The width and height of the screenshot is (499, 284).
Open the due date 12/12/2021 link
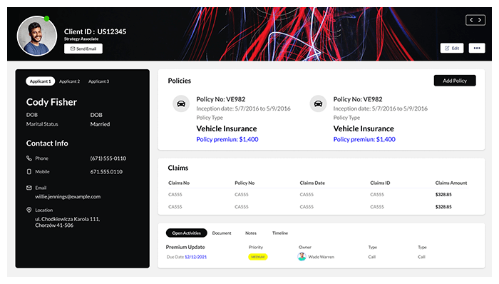pyautogui.click(x=196, y=257)
